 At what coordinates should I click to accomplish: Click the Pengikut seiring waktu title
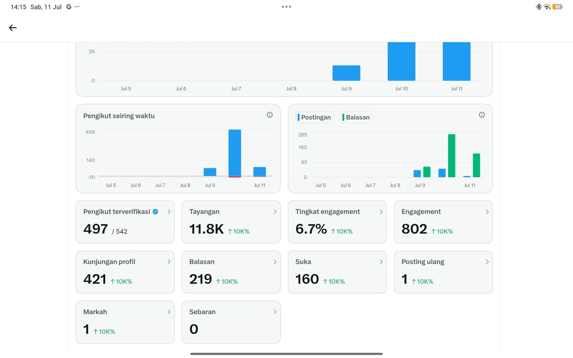[x=119, y=116]
